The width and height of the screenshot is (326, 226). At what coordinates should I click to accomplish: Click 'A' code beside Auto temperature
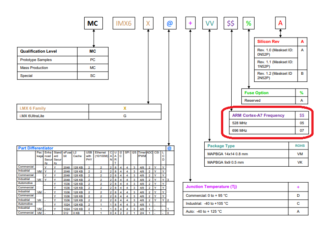click(x=298, y=211)
